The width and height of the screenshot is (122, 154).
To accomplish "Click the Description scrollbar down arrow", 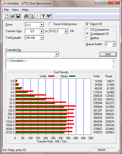I will (x=114, y=67).
